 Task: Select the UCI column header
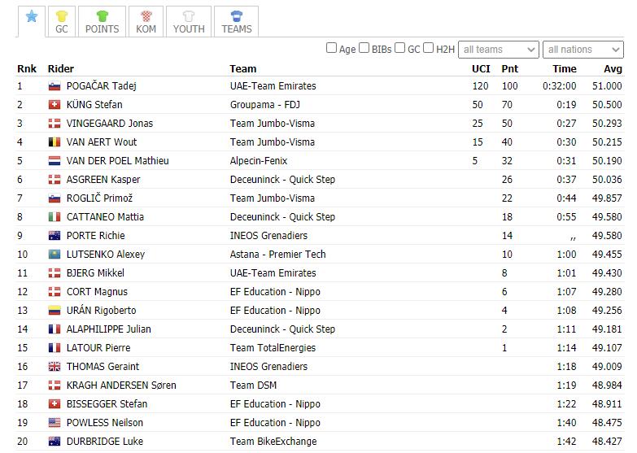481,68
